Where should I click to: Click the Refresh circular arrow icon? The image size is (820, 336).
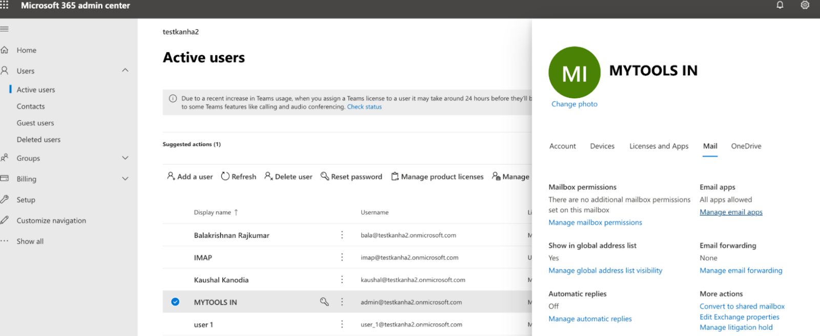tap(225, 176)
